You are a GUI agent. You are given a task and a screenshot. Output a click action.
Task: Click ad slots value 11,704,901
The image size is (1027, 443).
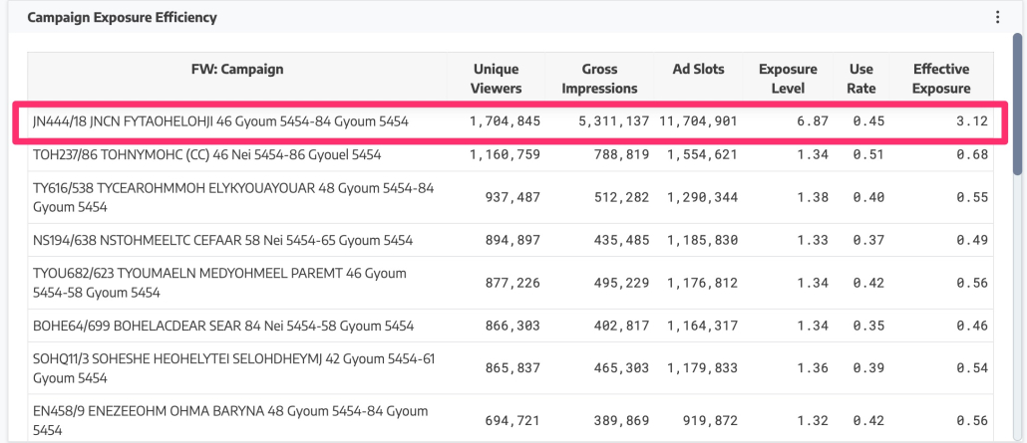[699, 121]
